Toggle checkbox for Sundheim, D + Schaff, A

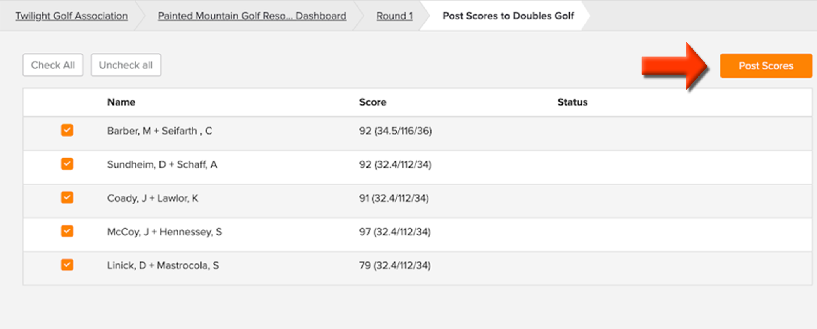point(67,164)
